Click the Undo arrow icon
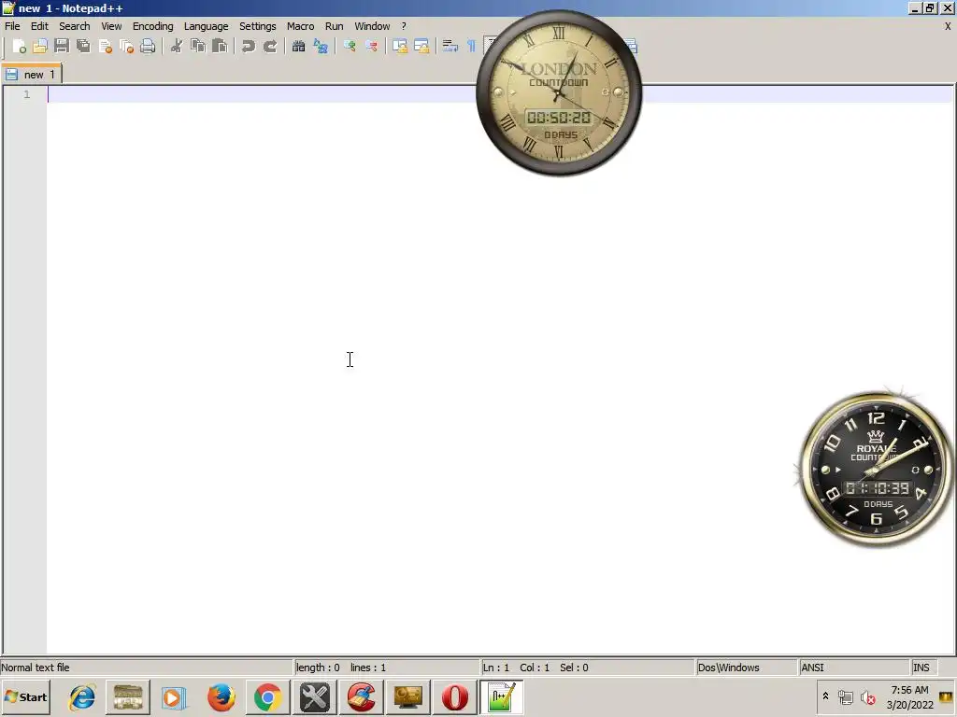957x717 pixels. pyautogui.click(x=249, y=47)
